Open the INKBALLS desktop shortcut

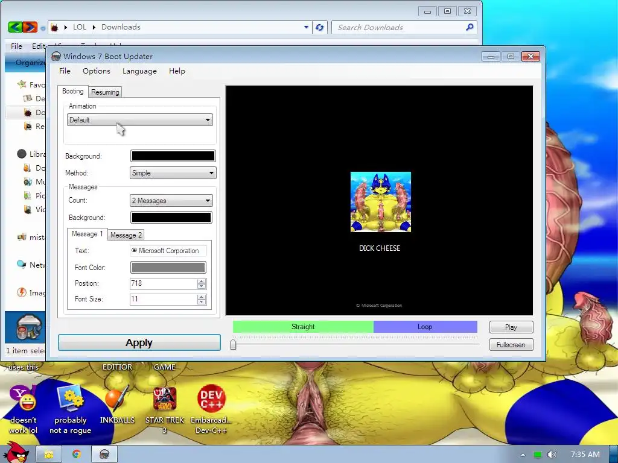point(117,405)
